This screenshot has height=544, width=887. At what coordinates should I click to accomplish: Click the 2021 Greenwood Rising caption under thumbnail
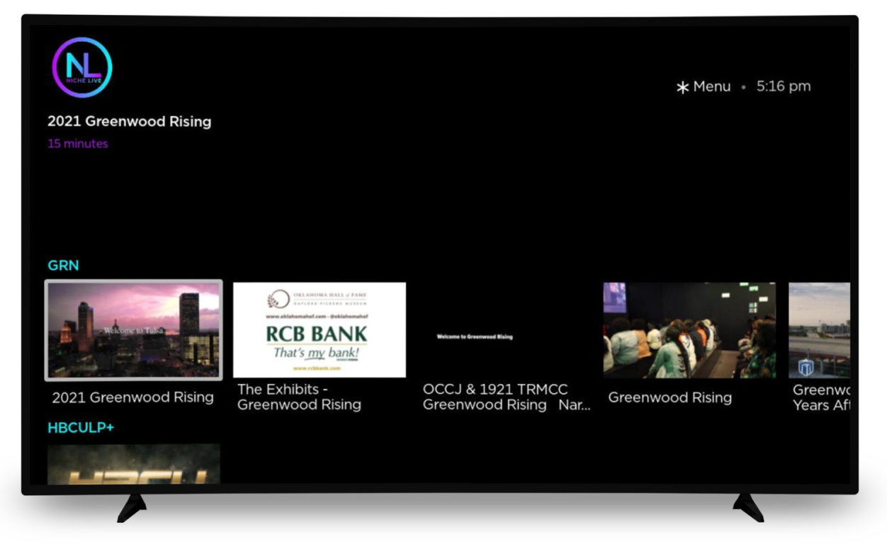coord(133,397)
